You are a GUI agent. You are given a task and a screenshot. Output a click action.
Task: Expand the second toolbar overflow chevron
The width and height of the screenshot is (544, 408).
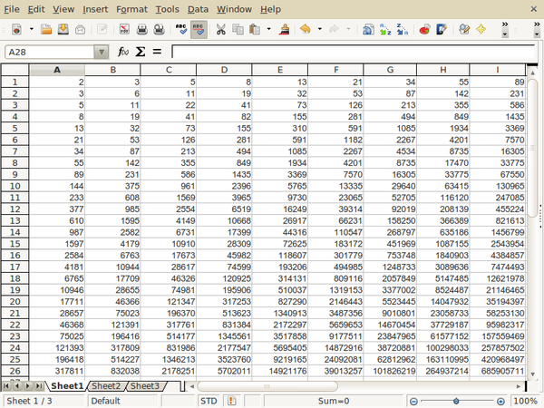(x=537, y=29)
